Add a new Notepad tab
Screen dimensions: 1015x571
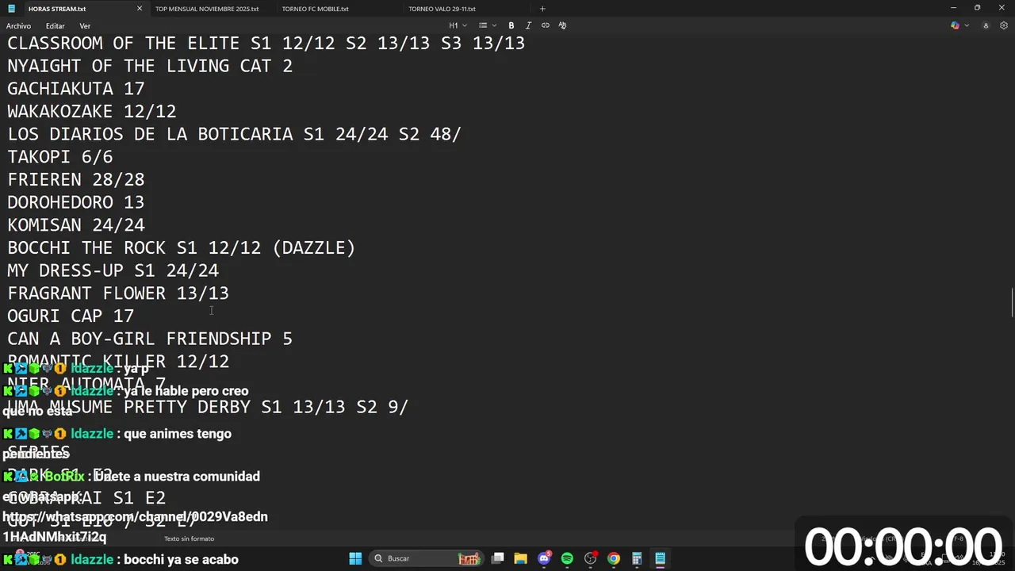(542, 9)
